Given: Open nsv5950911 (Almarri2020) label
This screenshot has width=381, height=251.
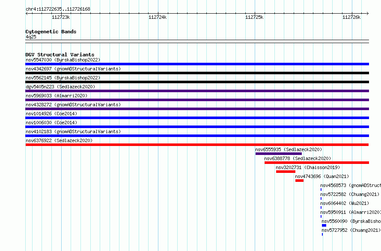Looking at the screenshot, I should (x=351, y=212).
